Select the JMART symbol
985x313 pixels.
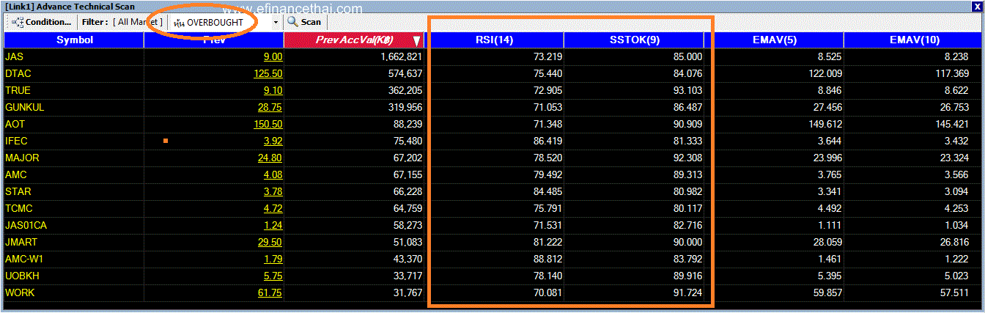tap(21, 242)
